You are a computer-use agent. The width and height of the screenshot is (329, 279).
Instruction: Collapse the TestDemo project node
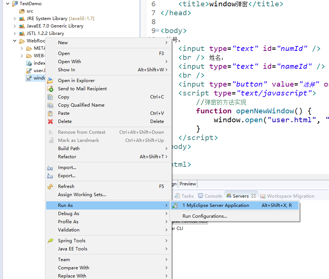click(x=7, y=4)
